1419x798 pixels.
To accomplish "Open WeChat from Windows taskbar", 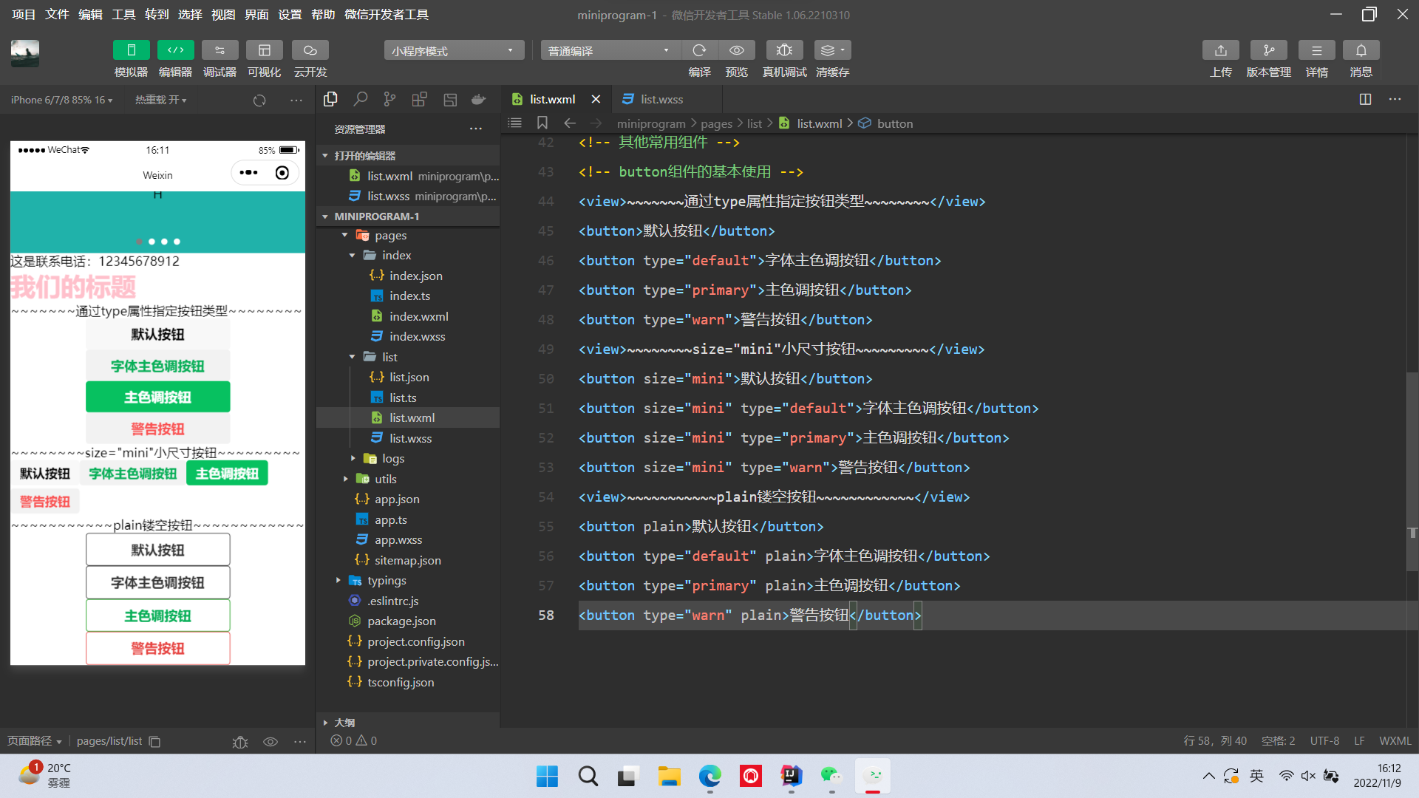I will click(x=831, y=776).
